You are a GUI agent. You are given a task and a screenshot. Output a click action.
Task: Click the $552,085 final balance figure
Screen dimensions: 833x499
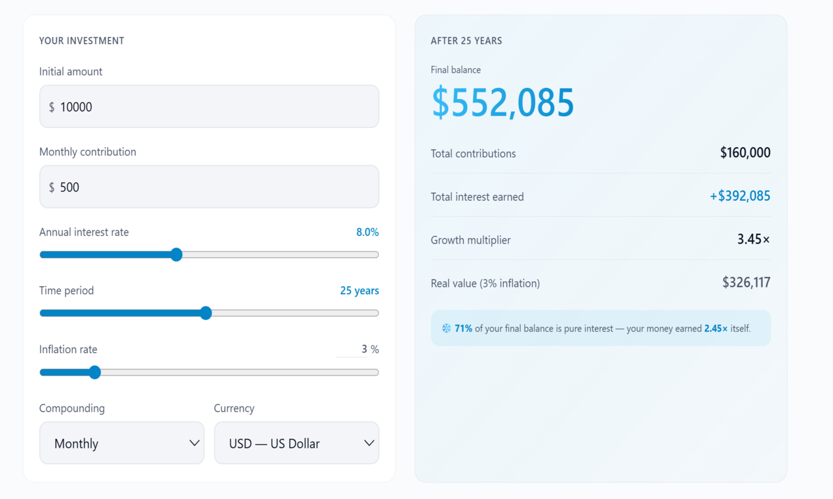tap(503, 102)
